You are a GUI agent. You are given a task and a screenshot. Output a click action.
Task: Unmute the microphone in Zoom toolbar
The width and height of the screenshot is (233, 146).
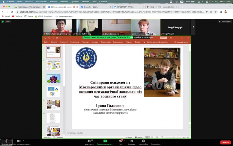[x=6, y=141]
